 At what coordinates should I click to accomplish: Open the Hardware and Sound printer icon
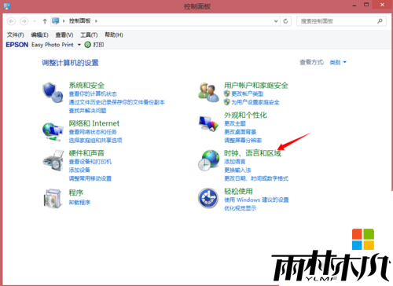[x=53, y=160]
